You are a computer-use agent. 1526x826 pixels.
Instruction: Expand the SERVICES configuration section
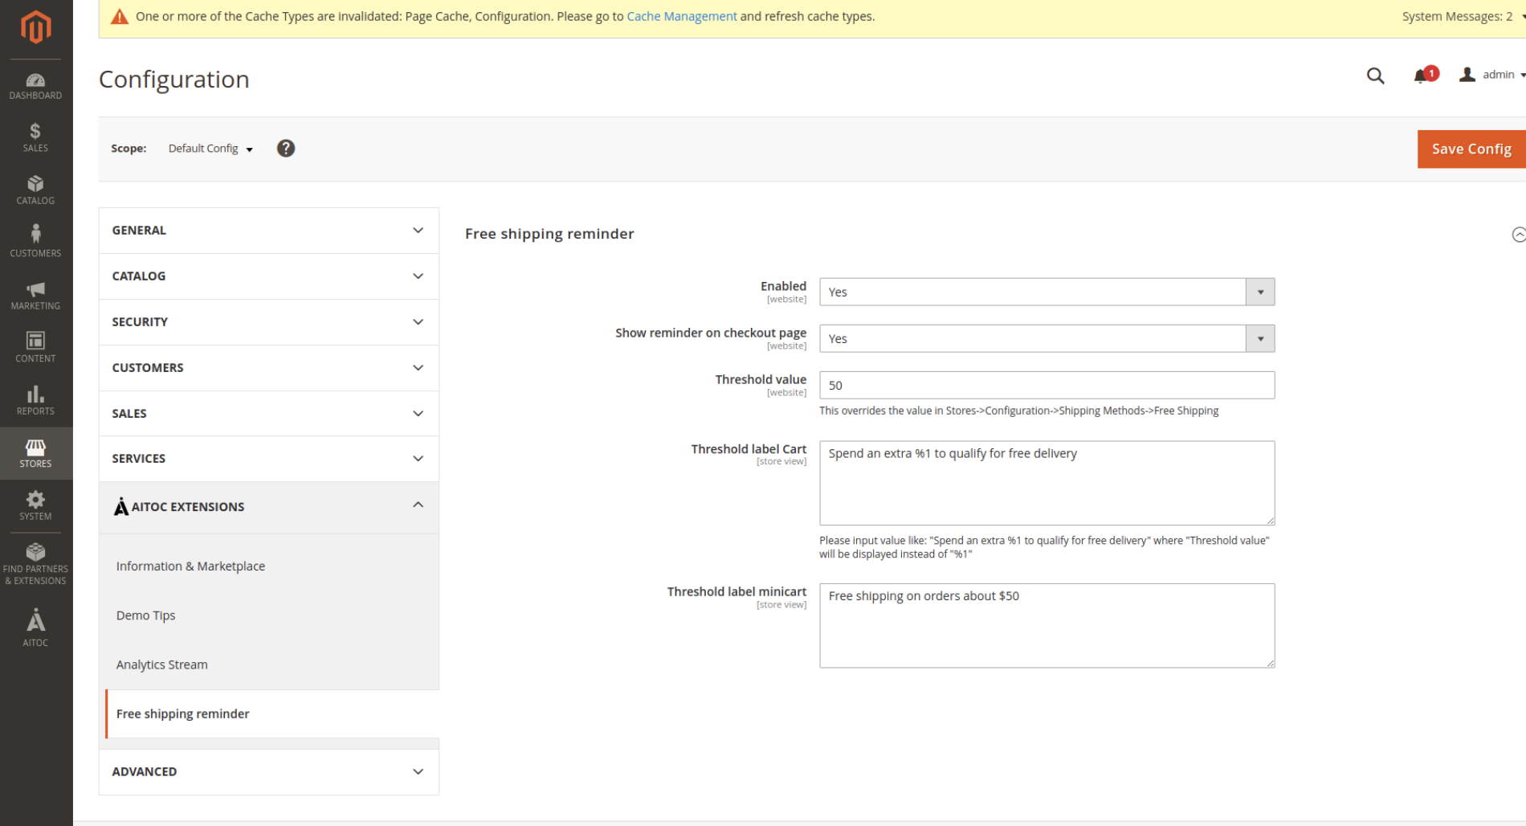(x=268, y=459)
